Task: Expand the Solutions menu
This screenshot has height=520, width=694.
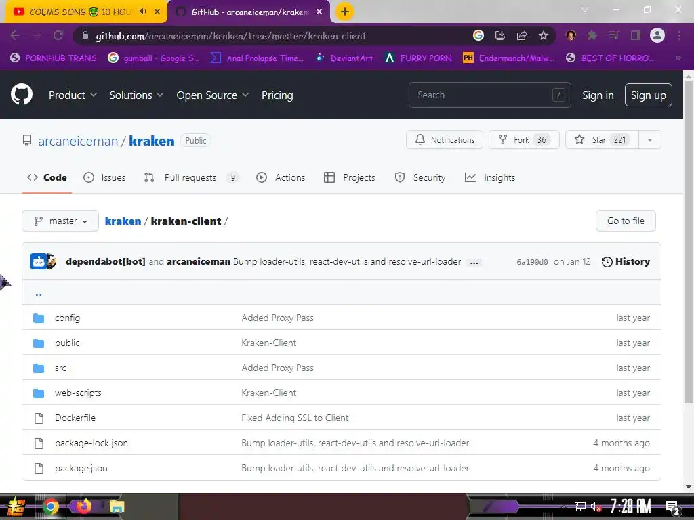Action: (x=136, y=95)
